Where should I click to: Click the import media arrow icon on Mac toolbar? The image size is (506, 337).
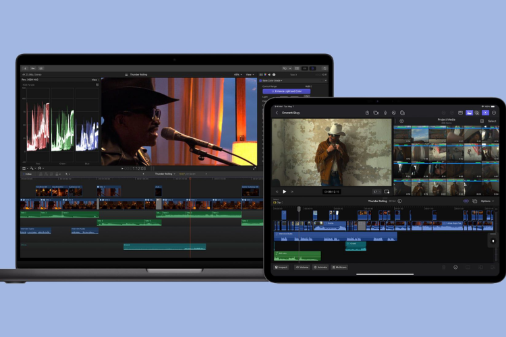[25, 68]
